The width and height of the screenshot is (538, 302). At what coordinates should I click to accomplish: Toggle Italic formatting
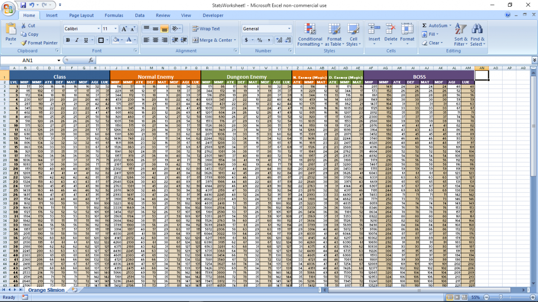(77, 40)
